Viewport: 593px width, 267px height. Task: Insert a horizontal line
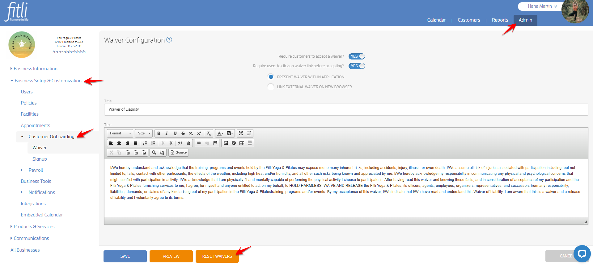[250, 143]
